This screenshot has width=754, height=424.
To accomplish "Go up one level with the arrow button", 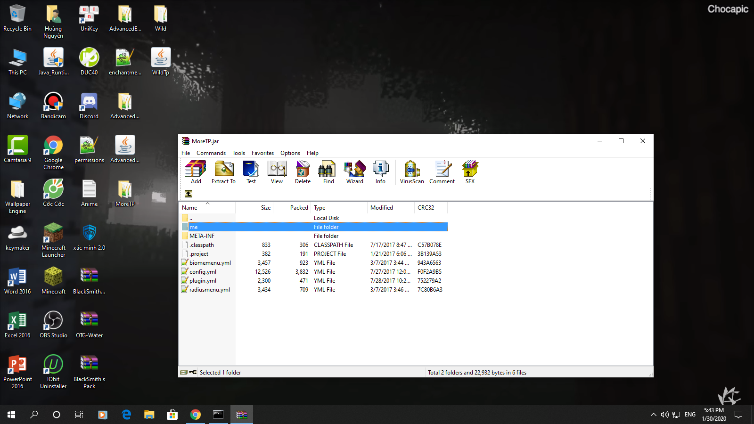I will [188, 194].
